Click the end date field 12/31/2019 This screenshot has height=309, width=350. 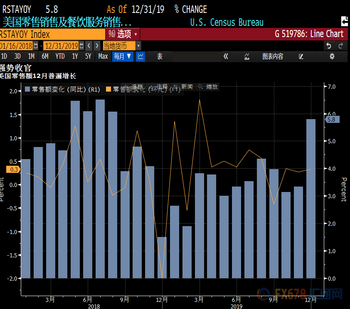coord(61,45)
